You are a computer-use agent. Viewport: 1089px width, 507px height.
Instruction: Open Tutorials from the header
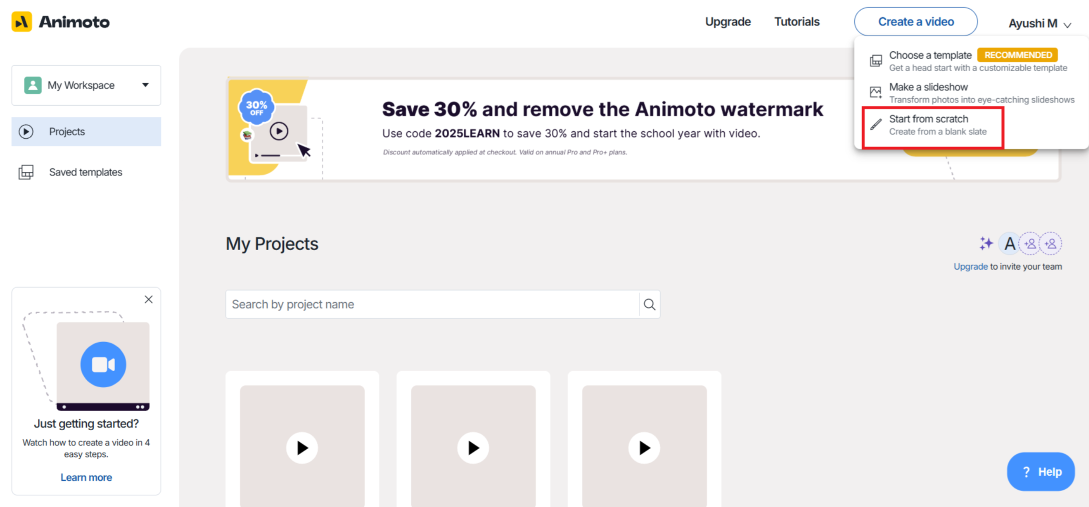pos(797,22)
